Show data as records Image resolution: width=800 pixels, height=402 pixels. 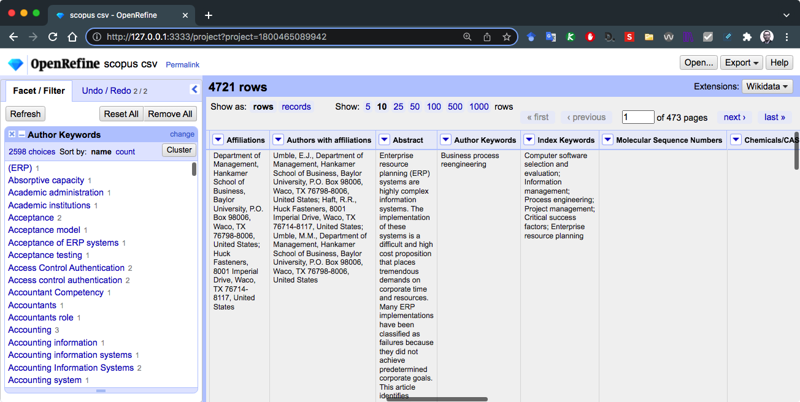pyautogui.click(x=296, y=107)
